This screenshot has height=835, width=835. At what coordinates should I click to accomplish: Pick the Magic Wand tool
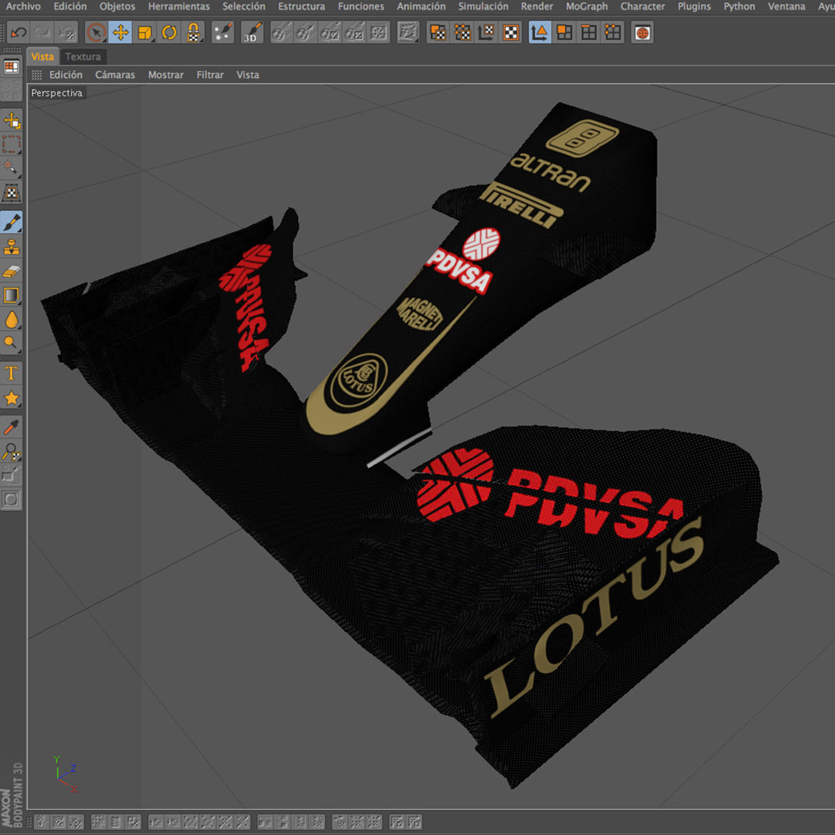[x=12, y=168]
